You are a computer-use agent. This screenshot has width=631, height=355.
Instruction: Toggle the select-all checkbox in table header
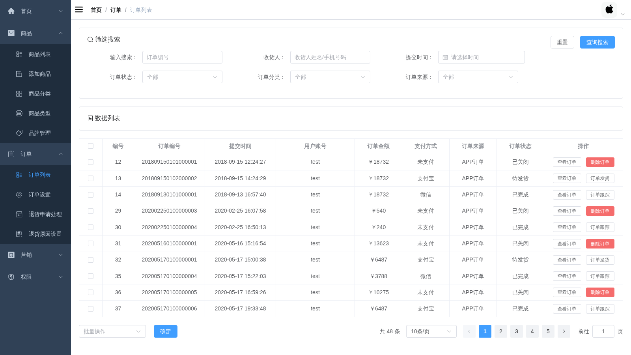(x=91, y=146)
